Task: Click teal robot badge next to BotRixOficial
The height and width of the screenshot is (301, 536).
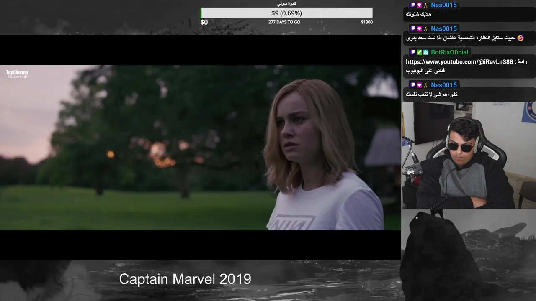Action: tap(425, 52)
